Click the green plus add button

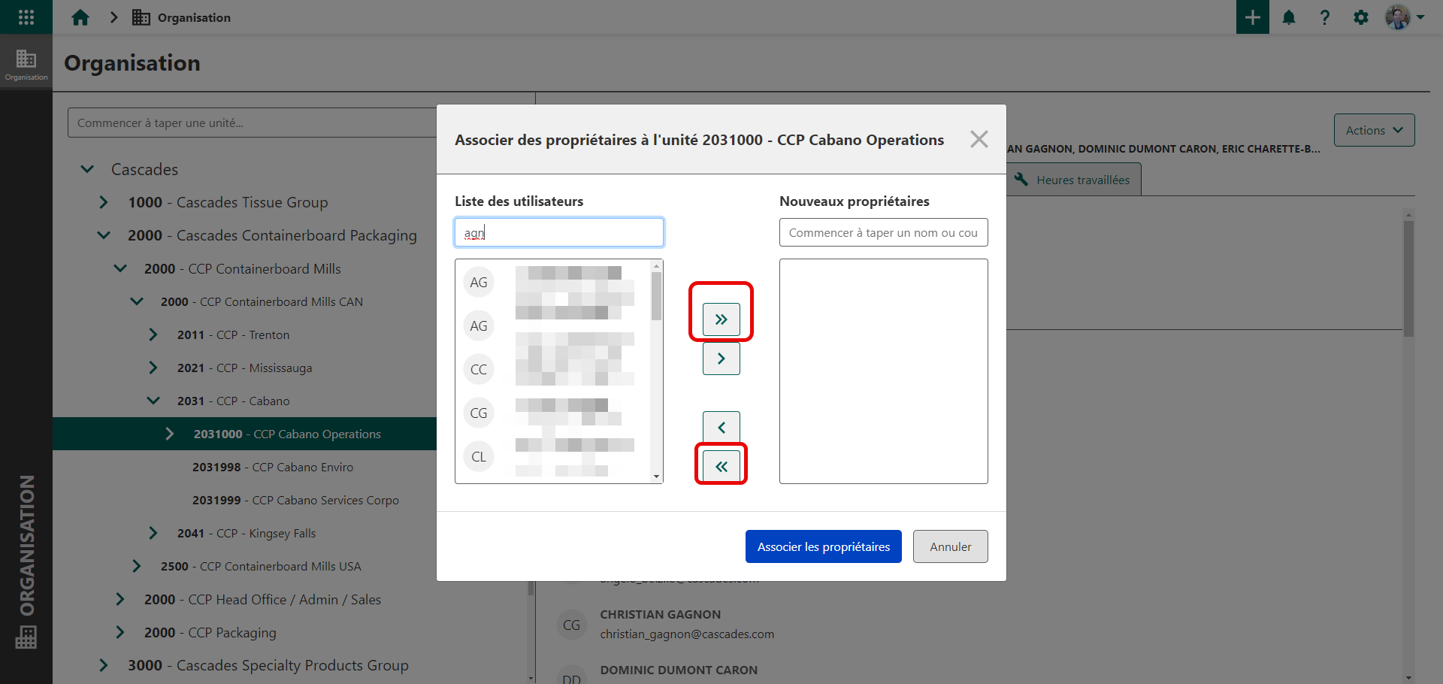[1253, 17]
